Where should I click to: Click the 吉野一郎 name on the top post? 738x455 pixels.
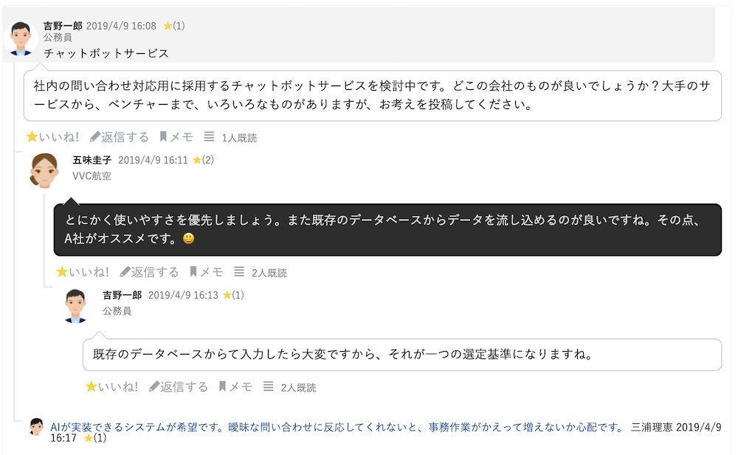(63, 26)
